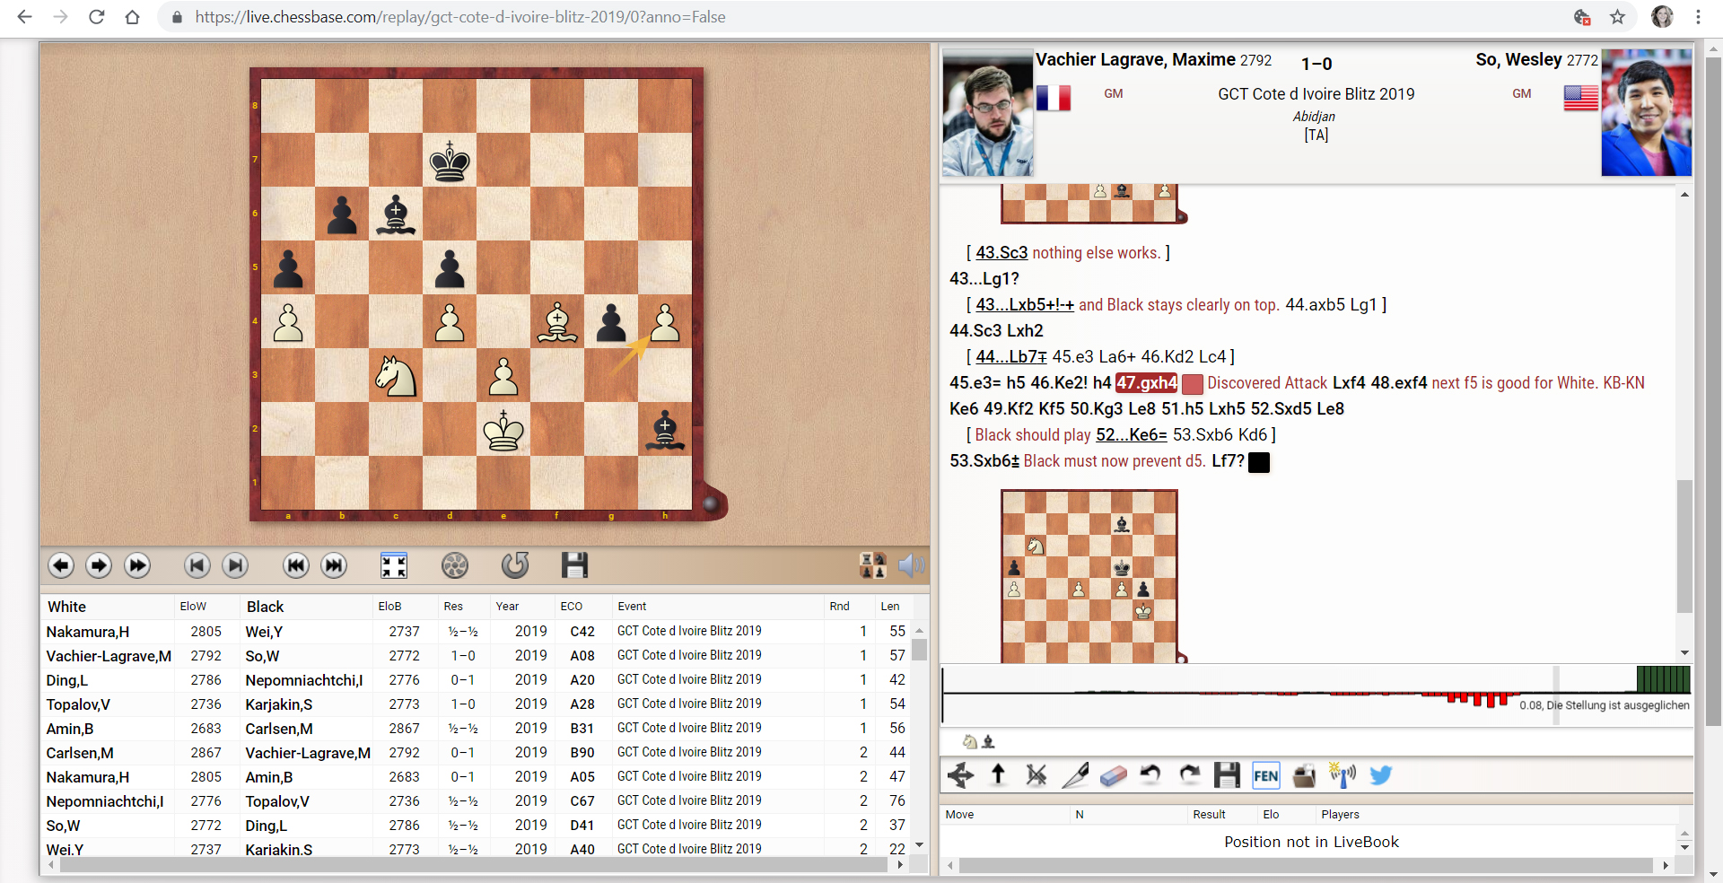Image resolution: width=1723 pixels, height=883 pixels.
Task: Click the variation move 43.Sc3
Action: 1001,253
